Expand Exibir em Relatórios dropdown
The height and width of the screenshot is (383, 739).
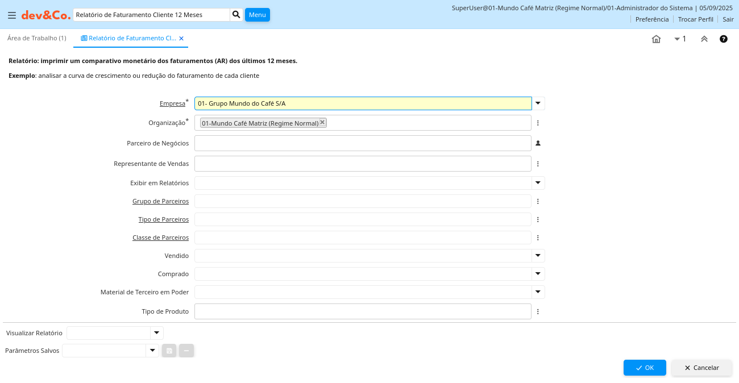pos(538,183)
